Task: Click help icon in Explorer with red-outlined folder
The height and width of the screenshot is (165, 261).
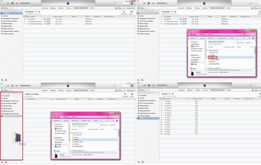Action: pyautogui.click(x=254, y=38)
